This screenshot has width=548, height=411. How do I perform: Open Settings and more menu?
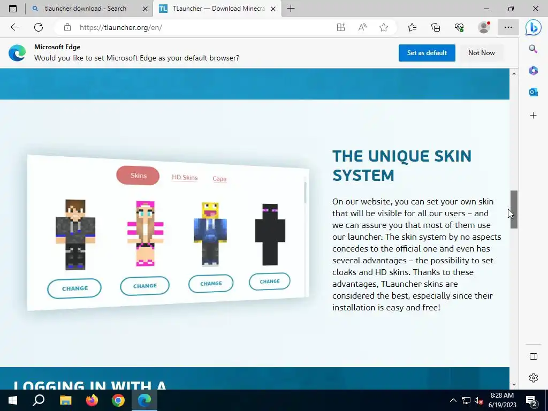tap(508, 27)
